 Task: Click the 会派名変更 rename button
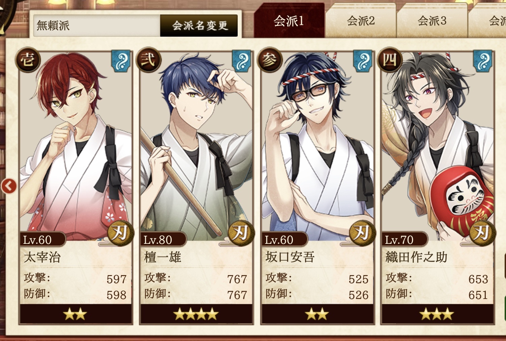(x=199, y=25)
